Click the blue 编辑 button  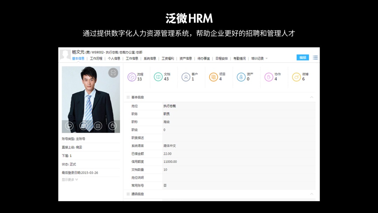(302, 58)
